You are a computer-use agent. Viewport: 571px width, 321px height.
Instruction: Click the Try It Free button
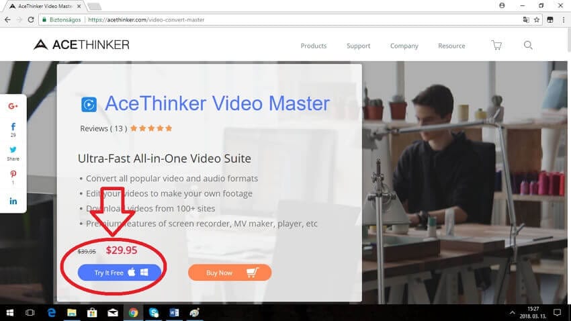120,273
